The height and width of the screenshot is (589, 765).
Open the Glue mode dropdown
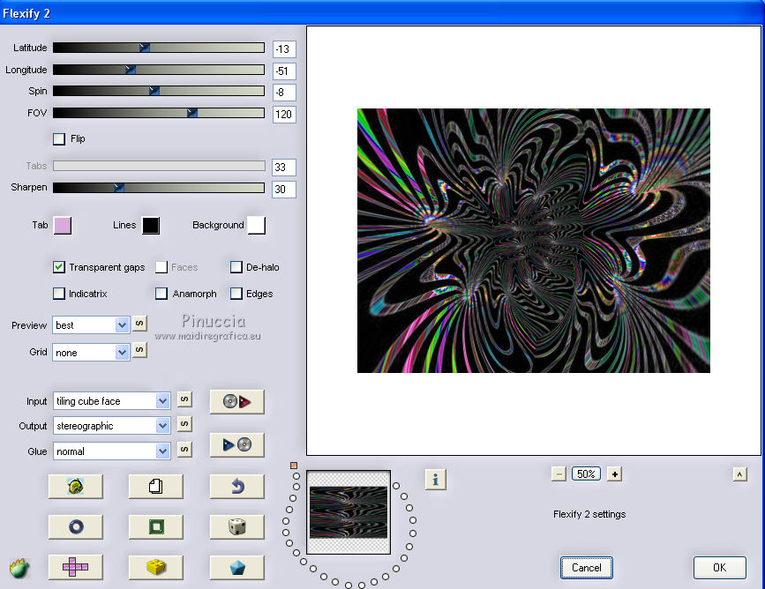(112, 451)
